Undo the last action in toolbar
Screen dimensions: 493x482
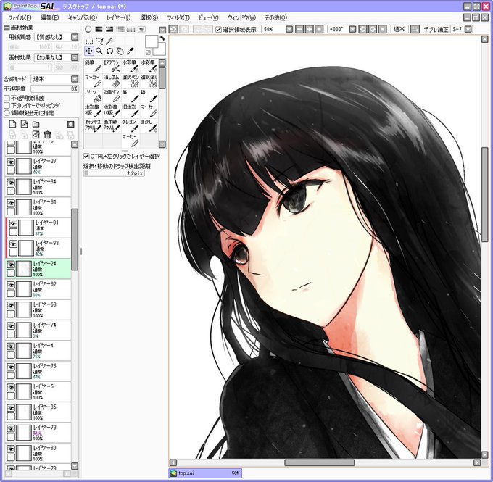173,30
